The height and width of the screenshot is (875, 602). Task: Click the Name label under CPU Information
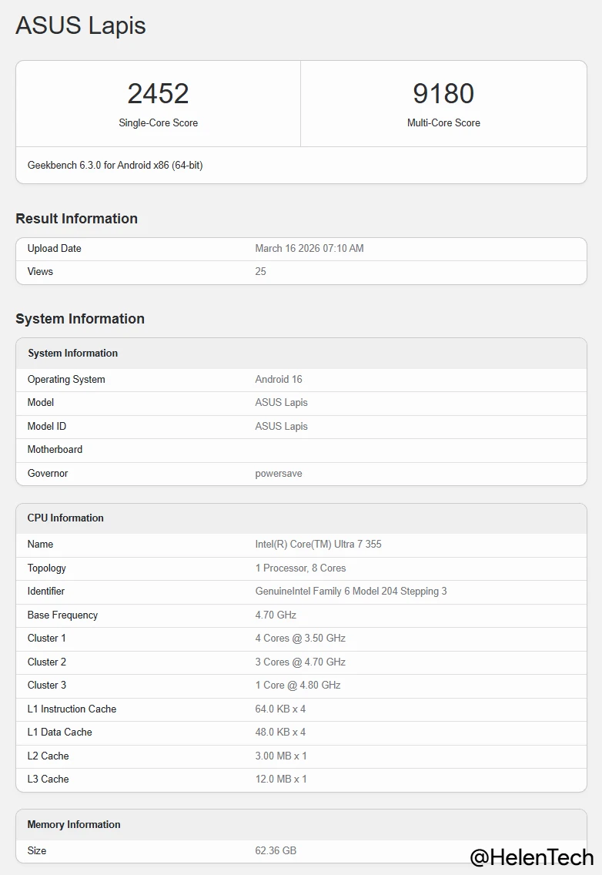coord(40,544)
